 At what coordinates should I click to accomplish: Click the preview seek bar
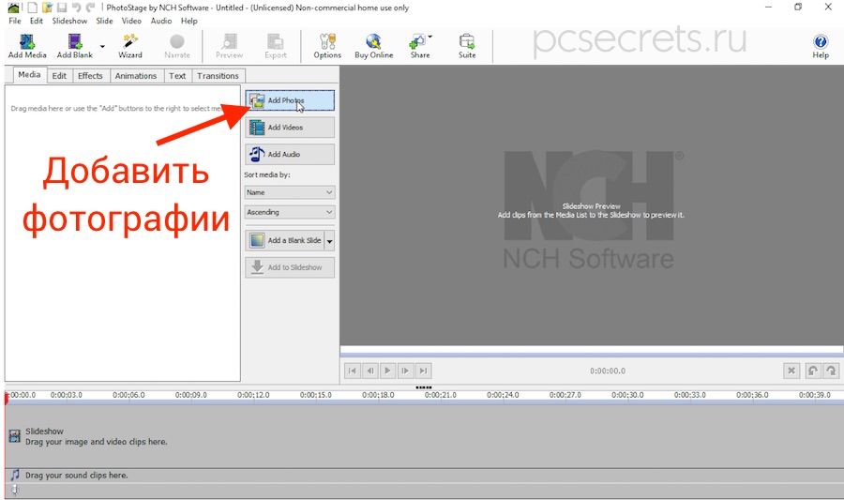click(592, 352)
